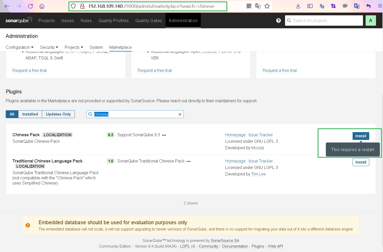
Task: Open the Projects administration dropdown
Action: click(x=74, y=47)
